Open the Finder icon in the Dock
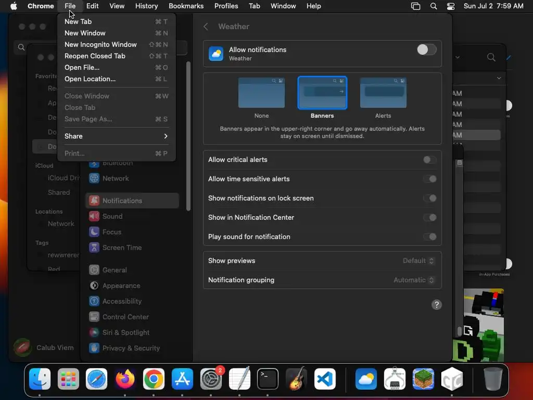The image size is (533, 400). click(x=40, y=379)
